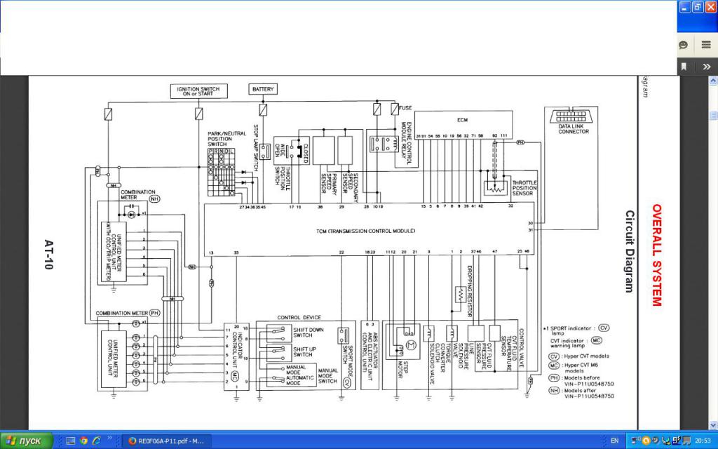The width and height of the screenshot is (718, 449).
Task: Click 'TCM (TRANSMISSION CONTROL MODULE)' label
Action: [x=365, y=231]
